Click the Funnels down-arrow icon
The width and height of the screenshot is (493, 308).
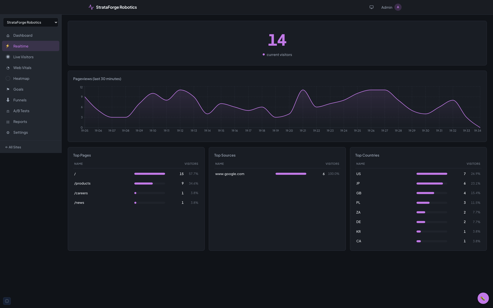pyautogui.click(x=8, y=100)
